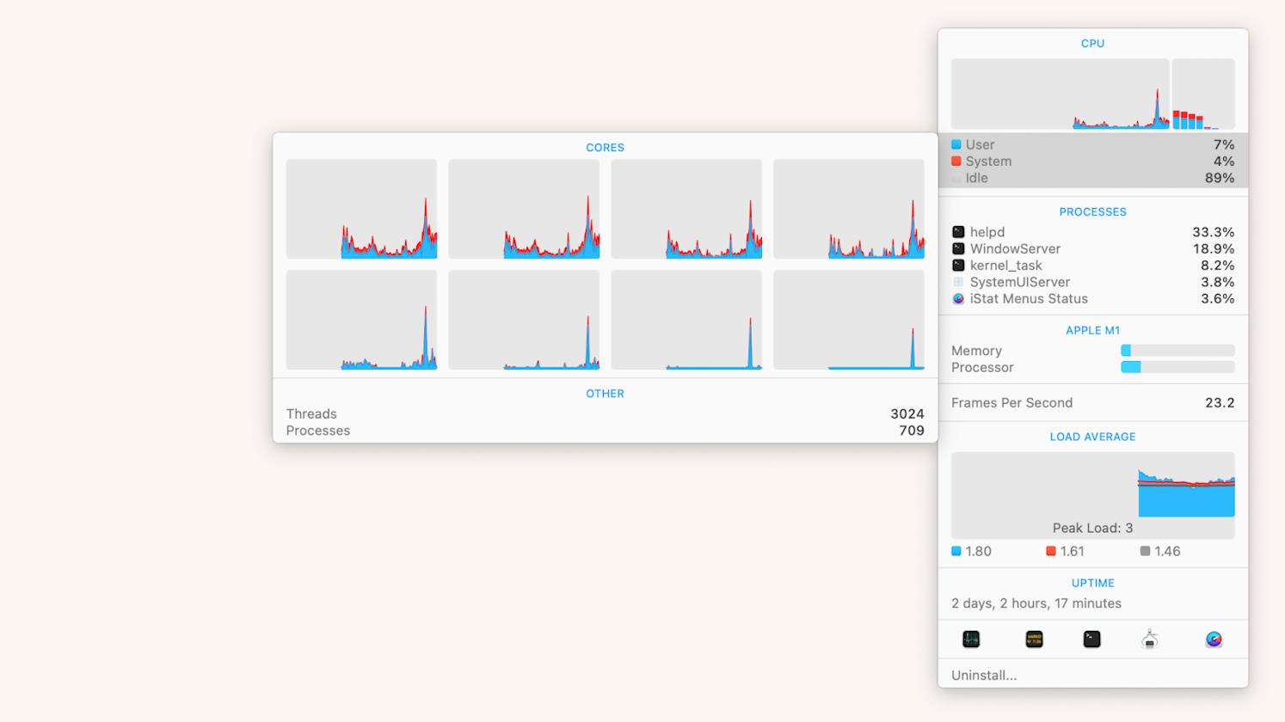Image resolution: width=1285 pixels, height=722 pixels.
Task: Select the SystemUIServer process row
Action: pyautogui.click(x=1092, y=282)
